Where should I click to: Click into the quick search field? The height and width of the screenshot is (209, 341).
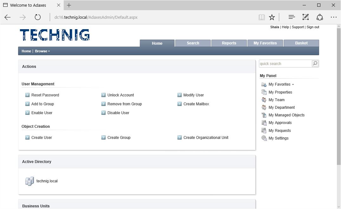point(285,63)
